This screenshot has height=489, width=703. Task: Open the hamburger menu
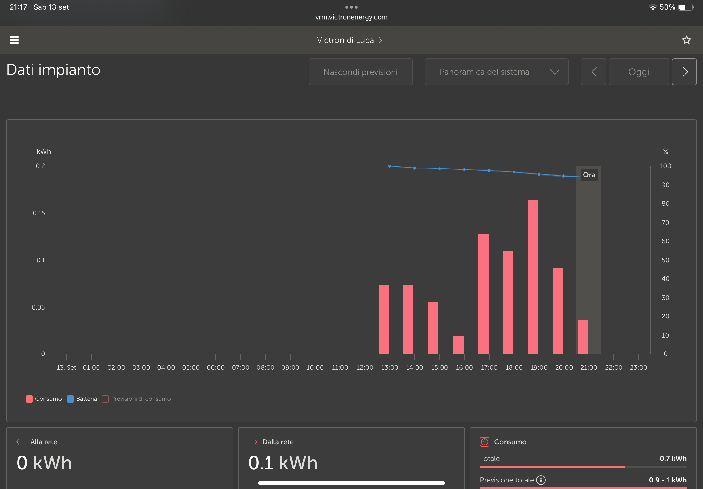click(x=14, y=40)
